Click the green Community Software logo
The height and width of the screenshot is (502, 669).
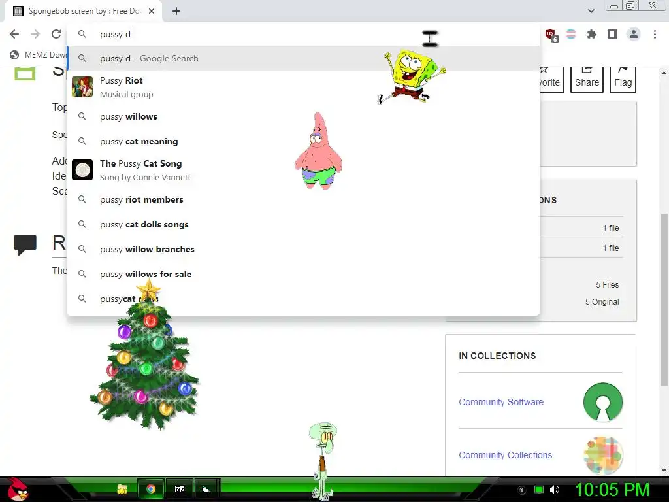click(x=603, y=402)
